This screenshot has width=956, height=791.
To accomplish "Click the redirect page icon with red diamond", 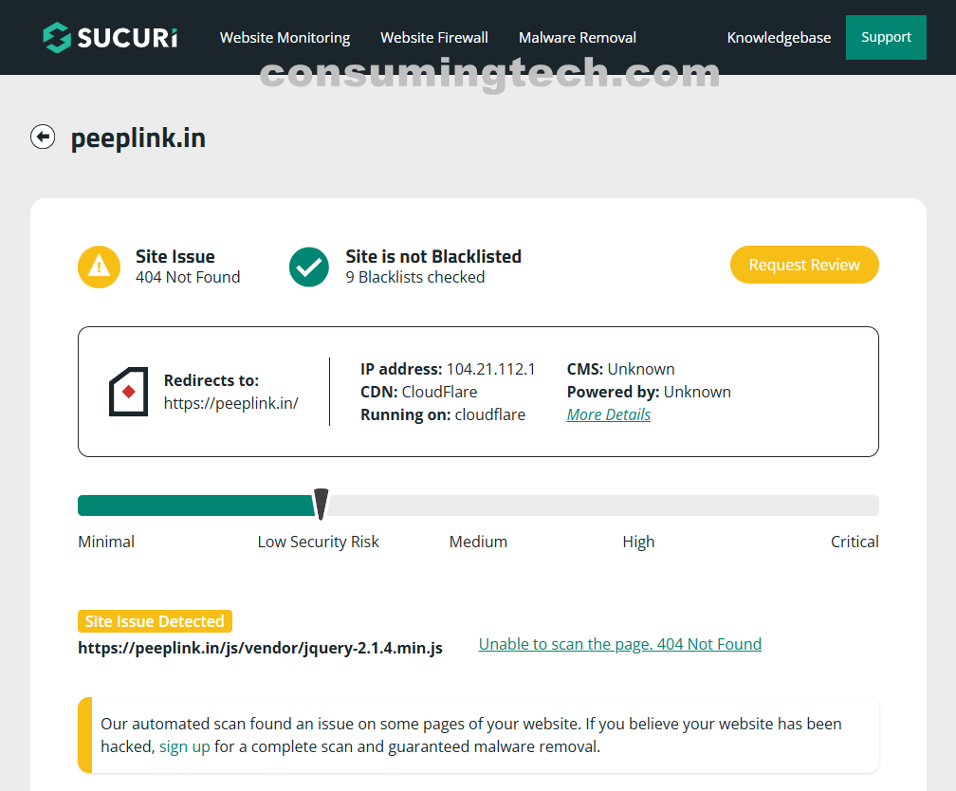I will point(129,392).
